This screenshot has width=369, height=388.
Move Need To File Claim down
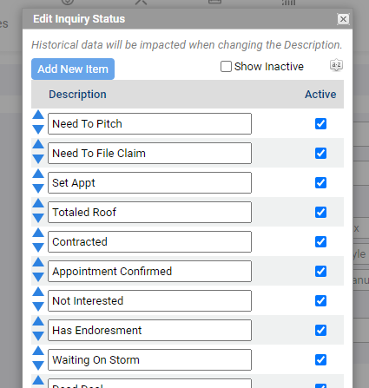(38, 159)
